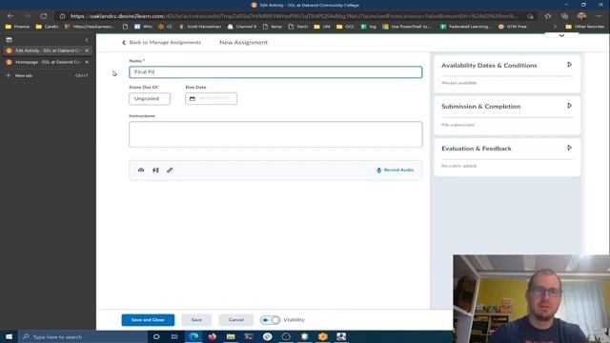The image size is (610, 343).
Task: Open the Other favorites folder
Action: pos(584,27)
